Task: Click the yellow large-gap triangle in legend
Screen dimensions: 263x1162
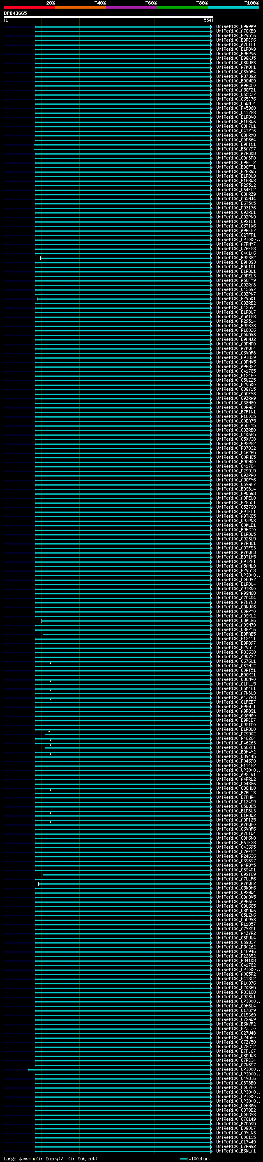Action: point(34,1159)
